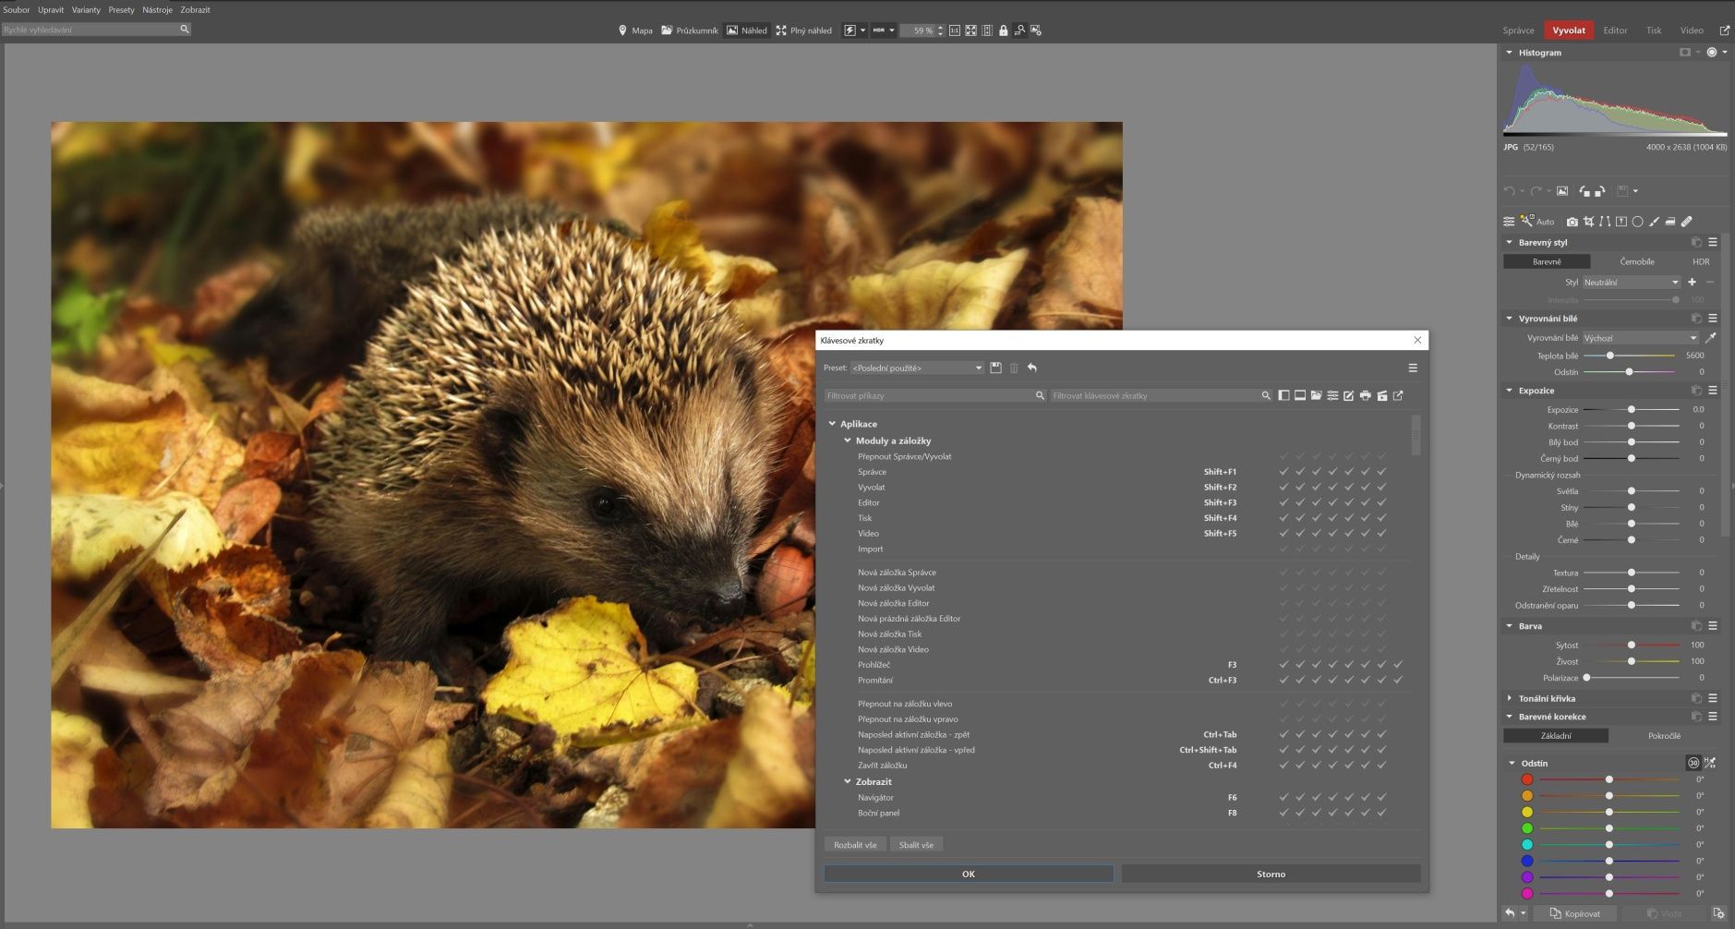Image resolution: width=1735 pixels, height=929 pixels.
Task: Select the crop tool in Develop toolbar
Action: [1588, 222]
